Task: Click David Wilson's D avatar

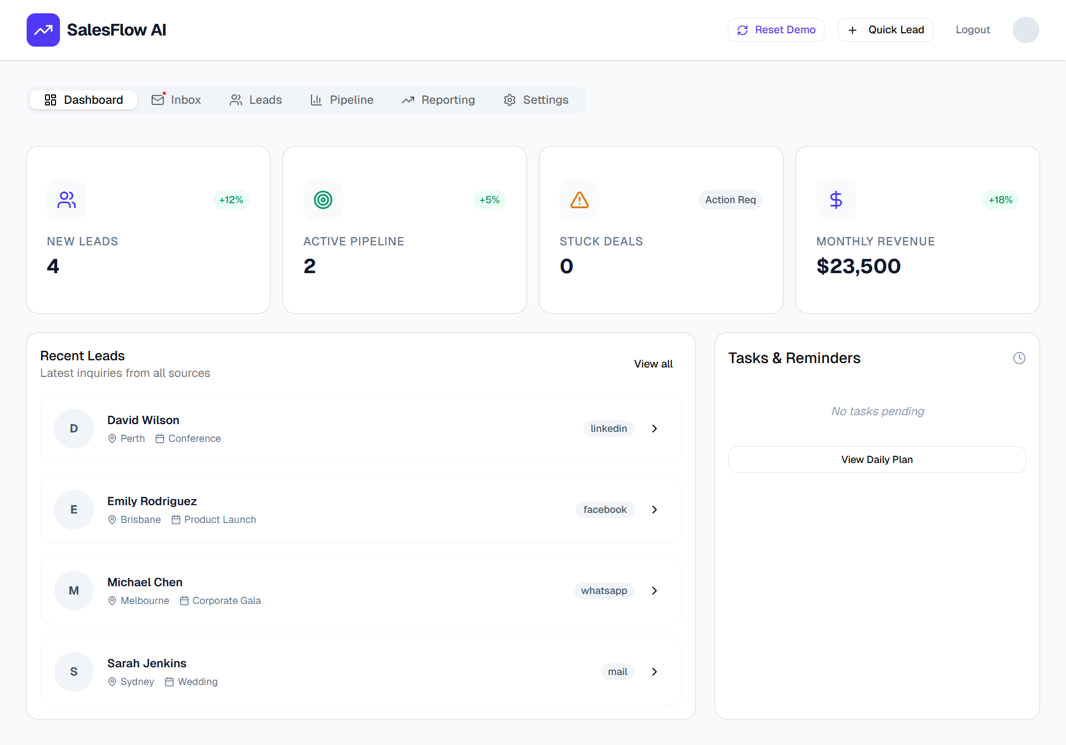Action: coord(74,429)
